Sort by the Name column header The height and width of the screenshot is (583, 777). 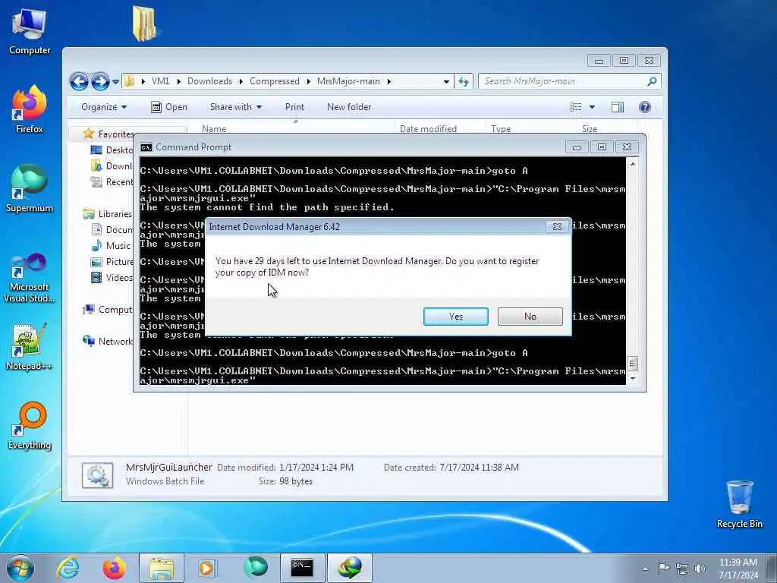(x=214, y=129)
